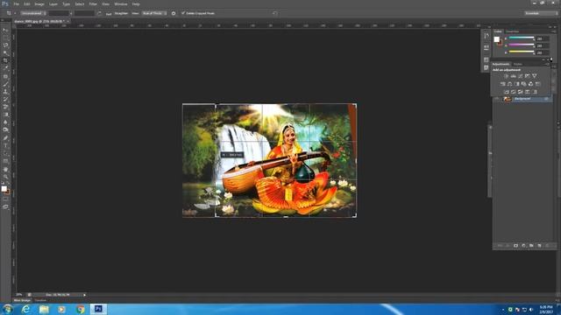Screen dimensions: 561x315
Task: Click foreground color swatch in Color panel
Action: pyautogui.click(x=497, y=39)
